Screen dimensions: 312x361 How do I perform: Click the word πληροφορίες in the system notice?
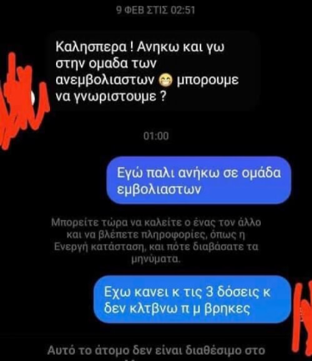tap(176, 235)
